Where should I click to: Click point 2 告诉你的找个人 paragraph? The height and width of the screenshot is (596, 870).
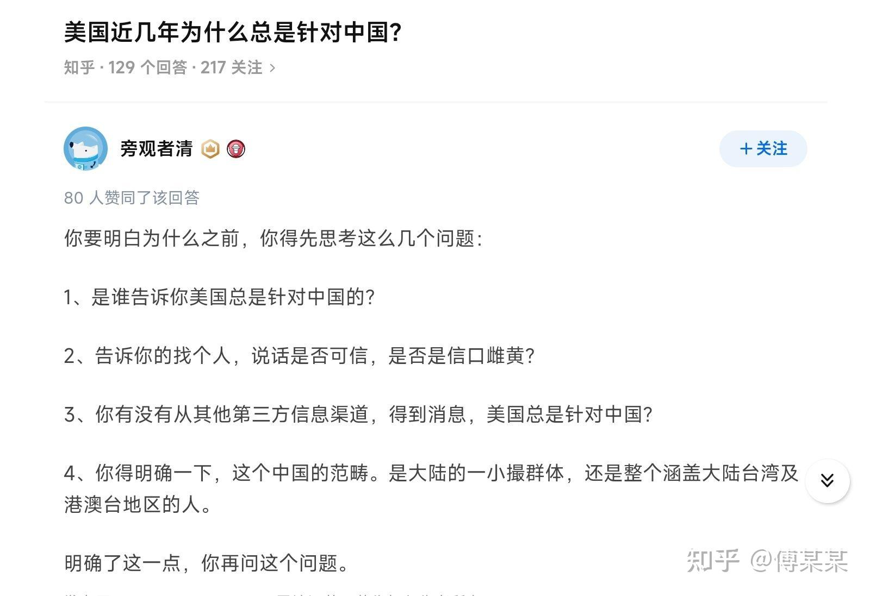(300, 356)
